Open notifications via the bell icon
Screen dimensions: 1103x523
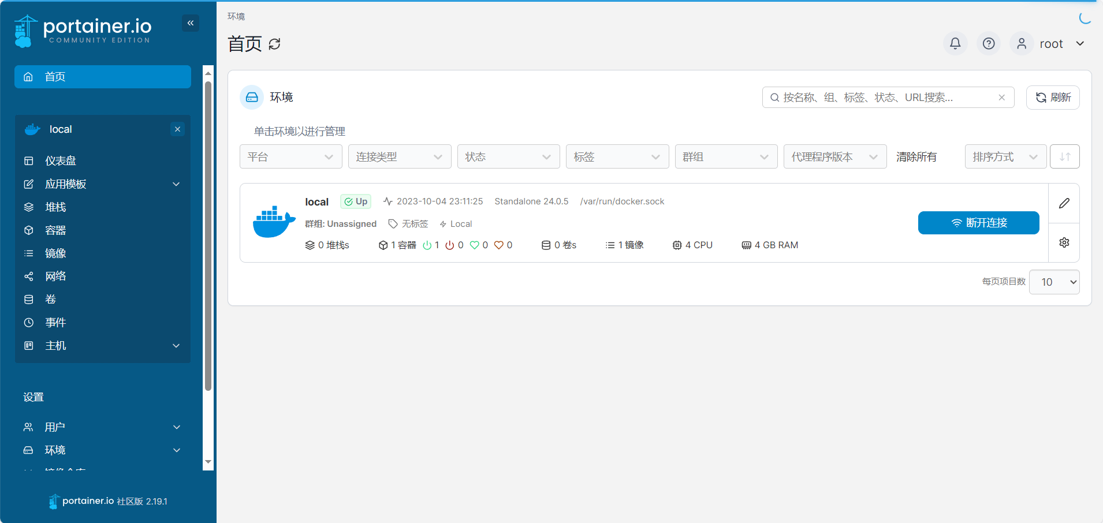coord(955,43)
